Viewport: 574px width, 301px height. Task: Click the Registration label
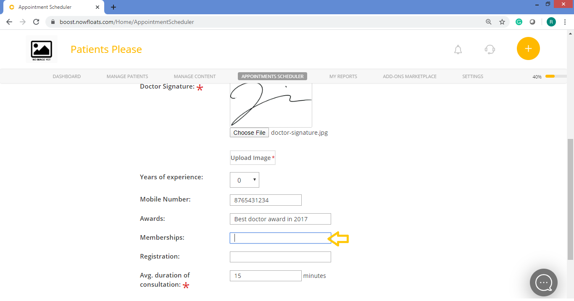(x=160, y=257)
